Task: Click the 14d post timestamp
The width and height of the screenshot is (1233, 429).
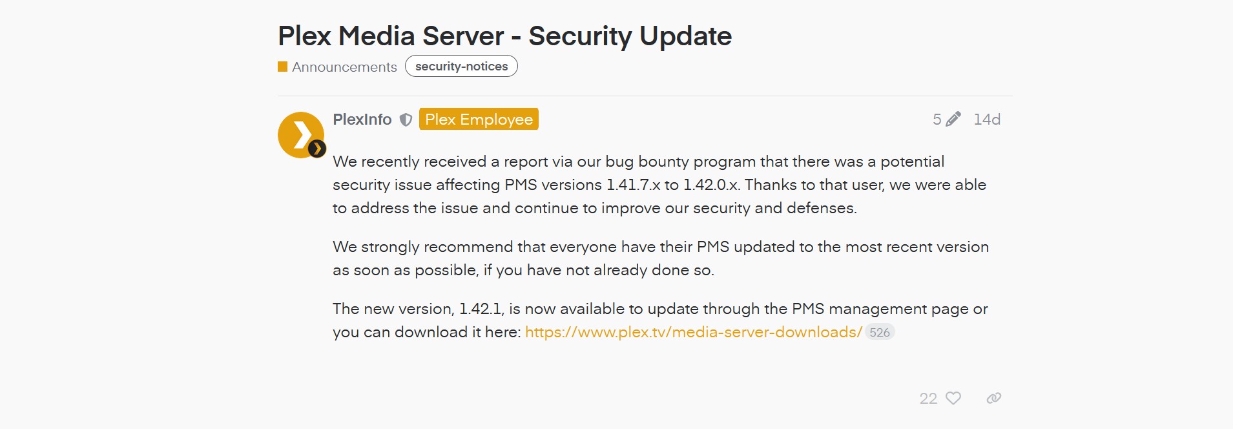Action: [x=987, y=120]
